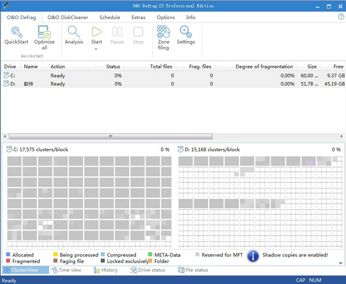Open Settings gear icon in the ribbon
346x284 pixels.
(x=186, y=32)
